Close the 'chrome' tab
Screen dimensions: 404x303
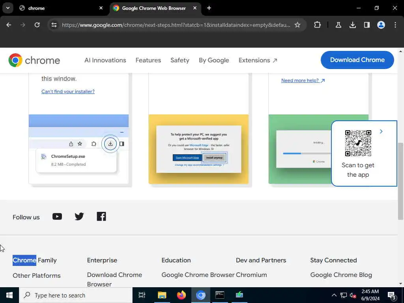[101, 8]
